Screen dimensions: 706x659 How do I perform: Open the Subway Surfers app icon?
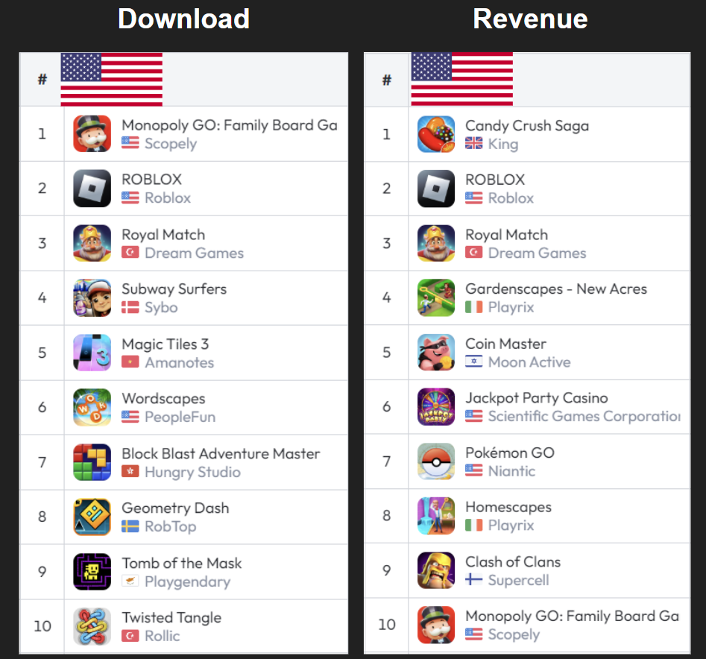tap(92, 298)
